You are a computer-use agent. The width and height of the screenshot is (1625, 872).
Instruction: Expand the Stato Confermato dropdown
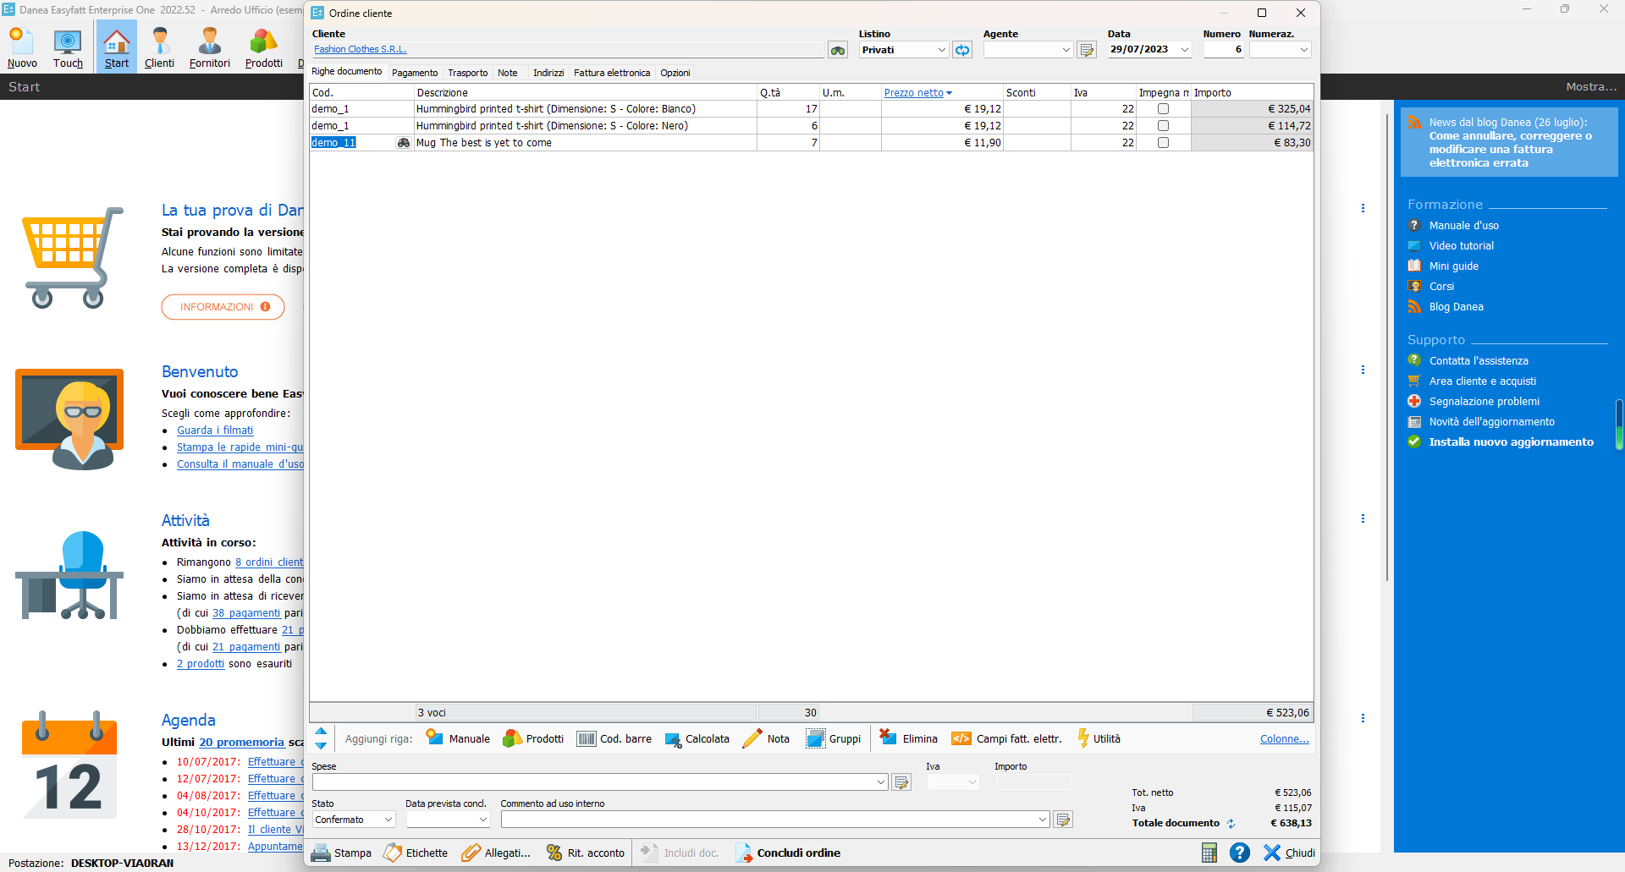click(388, 820)
